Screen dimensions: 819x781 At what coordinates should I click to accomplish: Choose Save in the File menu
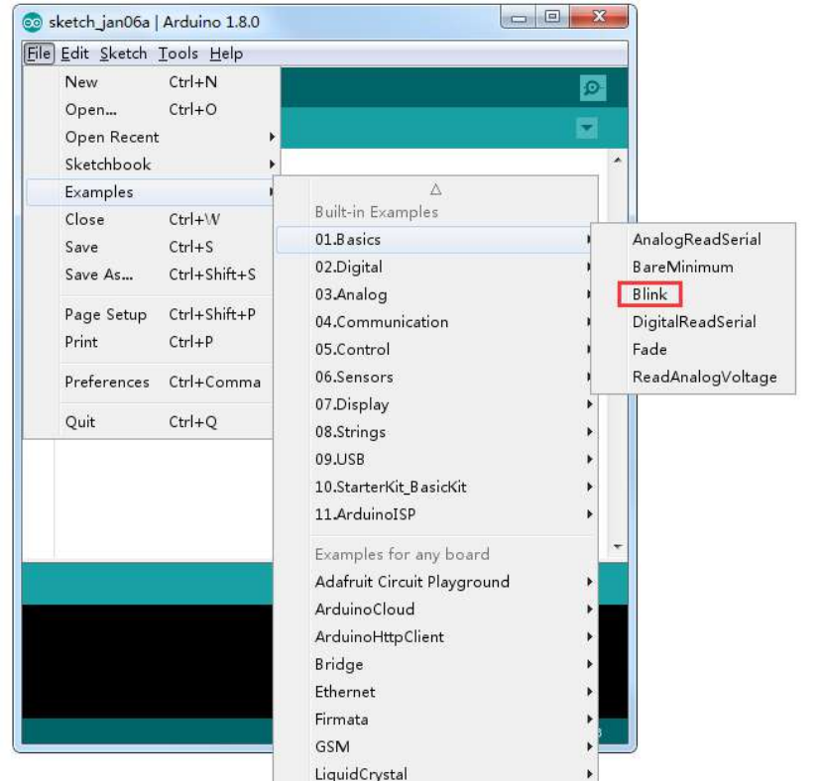coord(150,247)
